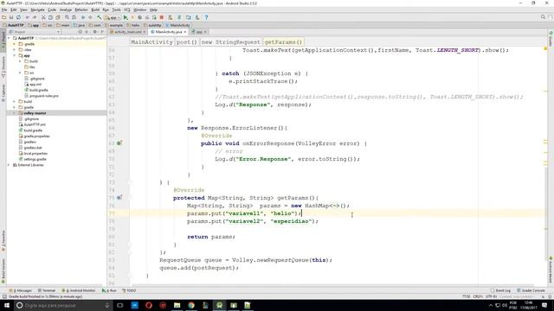The height and width of the screenshot is (311, 554).
Task: Open the Navigate menu
Action: click(x=37, y=10)
